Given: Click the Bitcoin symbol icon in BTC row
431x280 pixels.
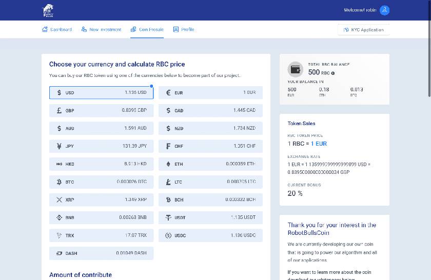Looking at the screenshot, I should point(59,182).
